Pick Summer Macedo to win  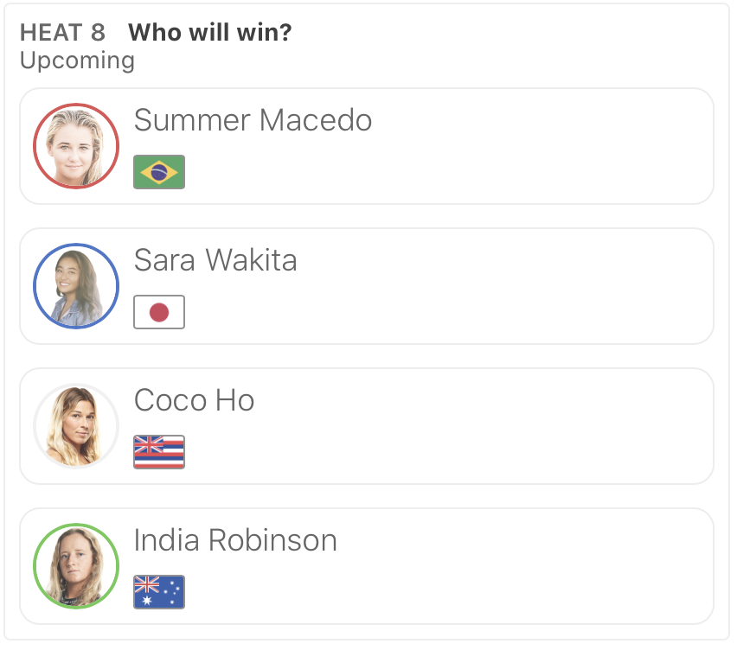click(519, 146)
